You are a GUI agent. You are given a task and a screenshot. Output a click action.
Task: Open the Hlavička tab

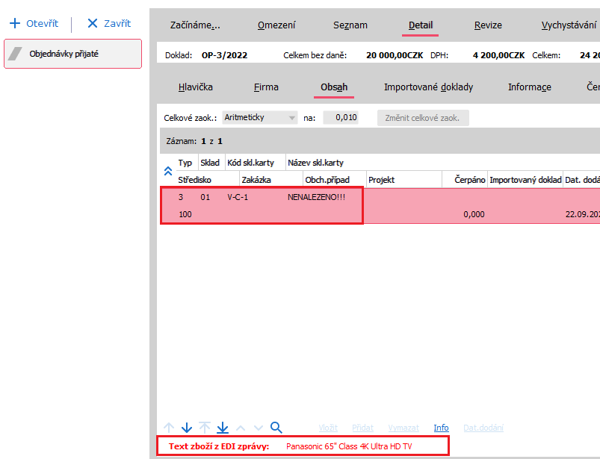coord(195,87)
